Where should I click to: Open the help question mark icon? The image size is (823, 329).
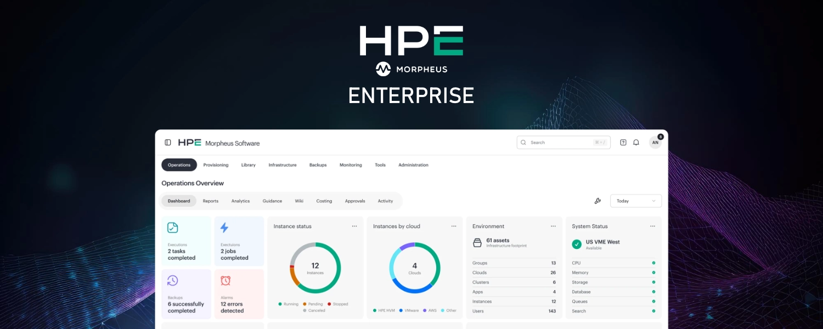pyautogui.click(x=623, y=143)
